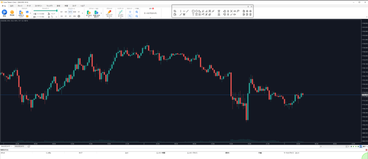368x159 pixels.
Task: Expand the notification panel chevron
Action: click(150, 17)
